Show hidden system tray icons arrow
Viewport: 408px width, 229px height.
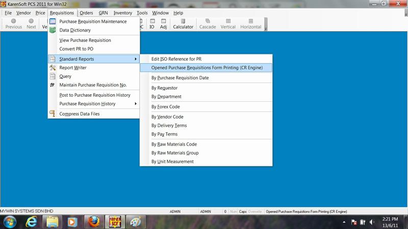(344, 222)
